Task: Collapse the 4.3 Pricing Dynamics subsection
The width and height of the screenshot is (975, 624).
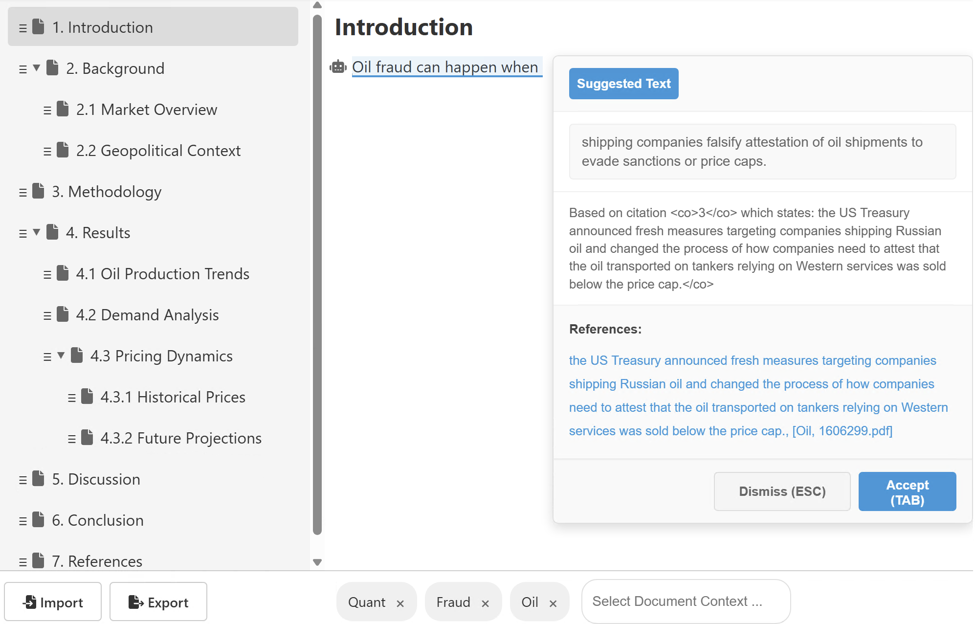Action: [61, 356]
